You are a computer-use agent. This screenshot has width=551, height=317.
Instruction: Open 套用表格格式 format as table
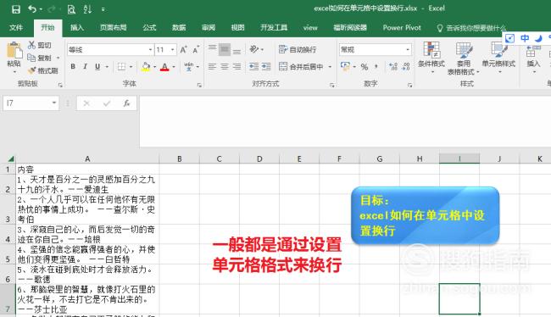point(463,58)
